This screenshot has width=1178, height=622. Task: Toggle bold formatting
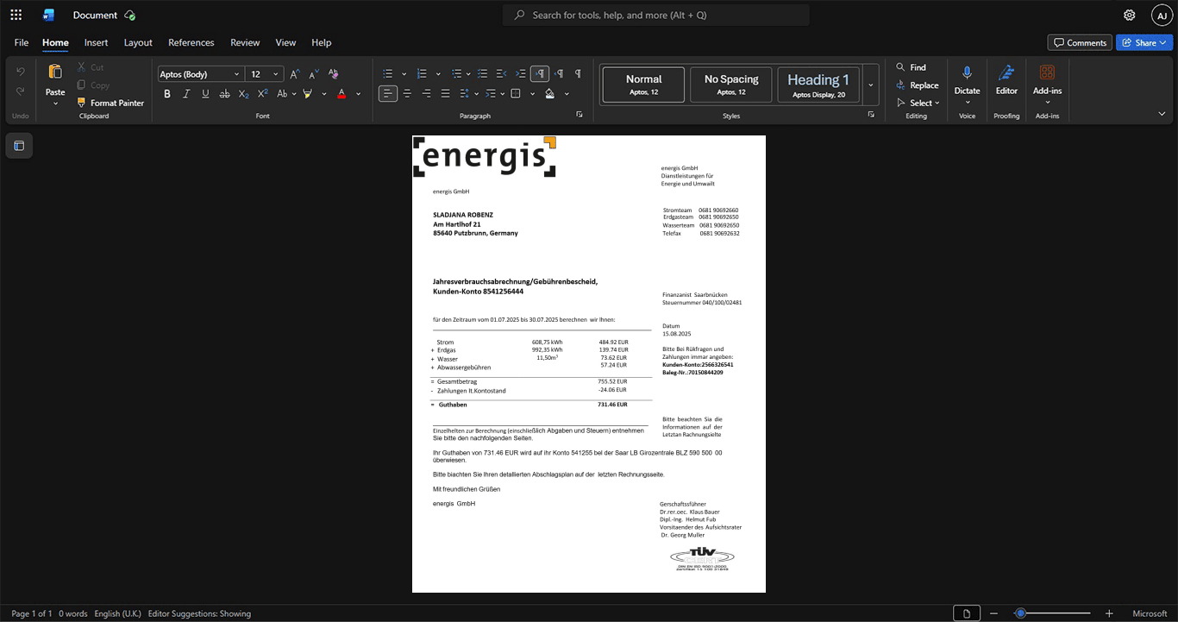point(167,93)
